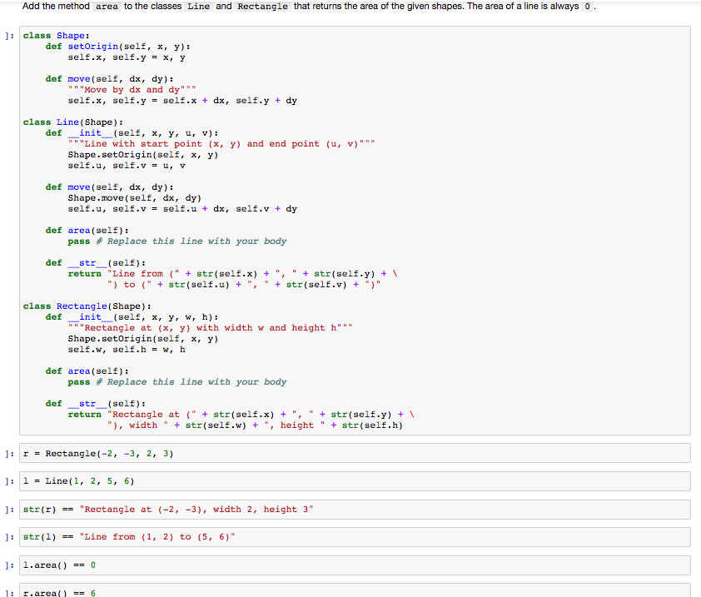Viewport: 701px width, 597px height.
Task: Click the Line docstring with start point text
Action: (221, 144)
